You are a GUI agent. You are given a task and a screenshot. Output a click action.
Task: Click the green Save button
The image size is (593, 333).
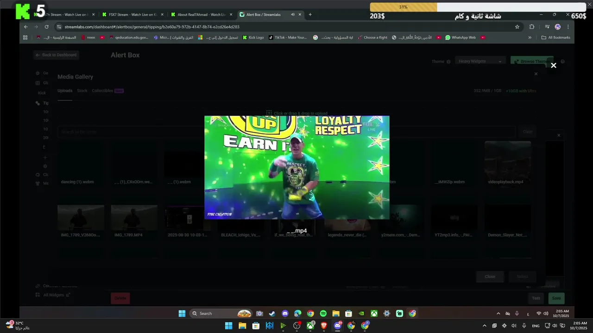tap(556, 298)
